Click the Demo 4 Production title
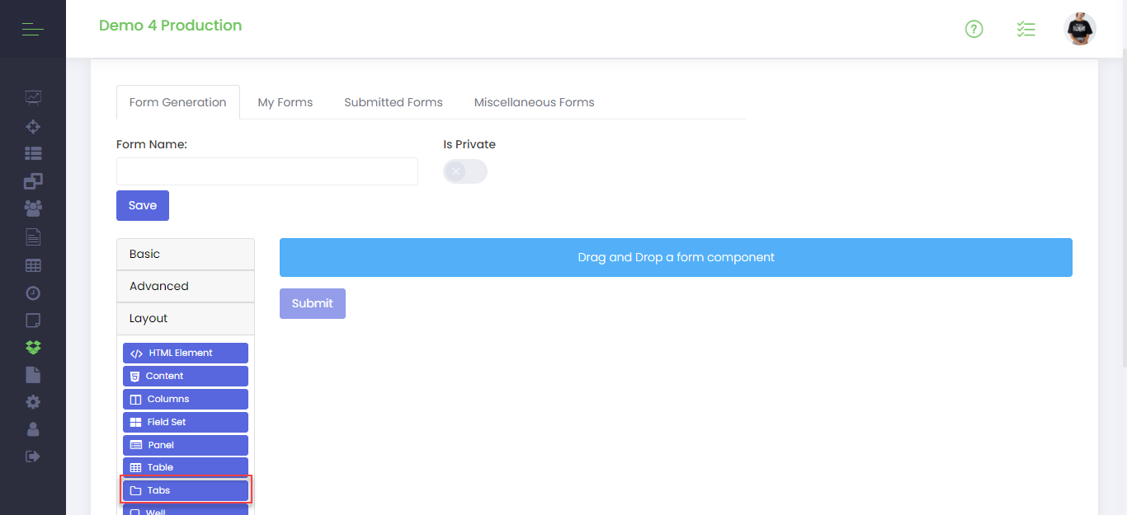The width and height of the screenshot is (1127, 515). [x=171, y=26]
